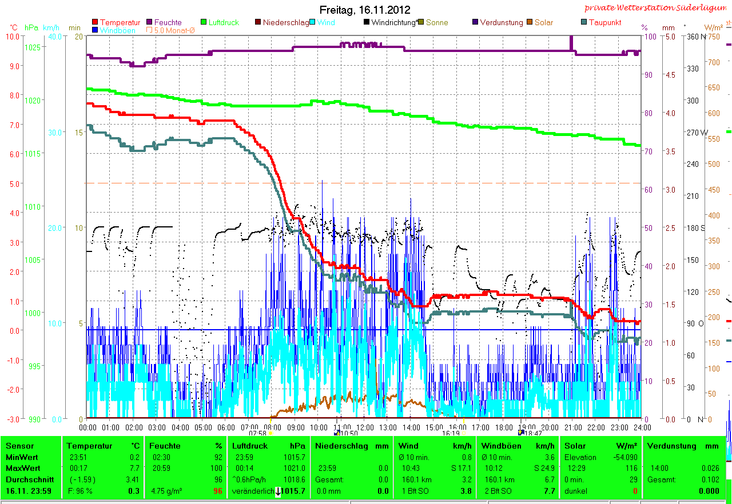732x504 pixels.
Task: Click the blue Windböen legend square
Action: point(95,30)
